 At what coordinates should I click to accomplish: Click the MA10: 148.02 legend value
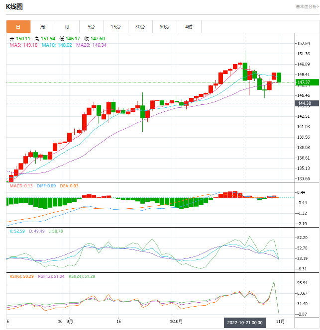point(57,45)
